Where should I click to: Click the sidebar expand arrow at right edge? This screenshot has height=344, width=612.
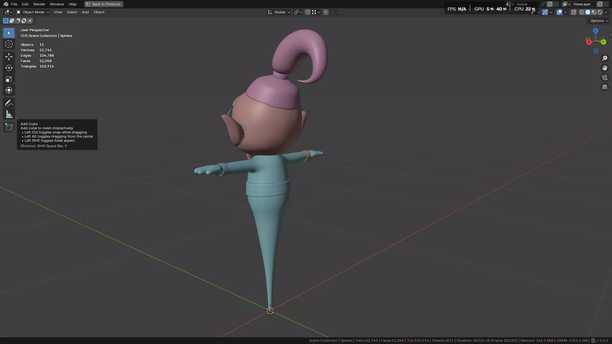point(610,35)
